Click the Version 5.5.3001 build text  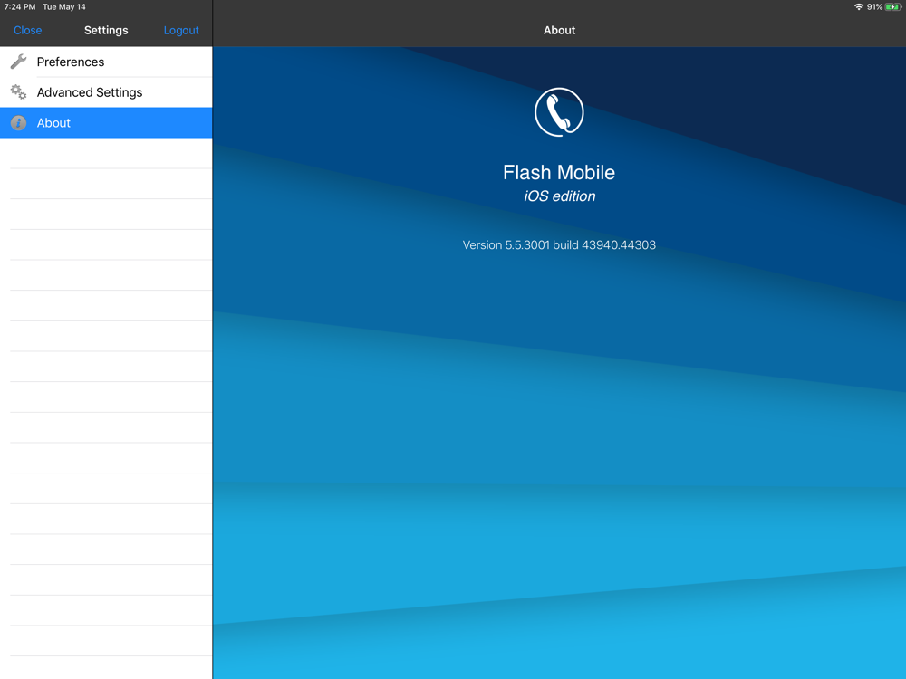pos(559,244)
